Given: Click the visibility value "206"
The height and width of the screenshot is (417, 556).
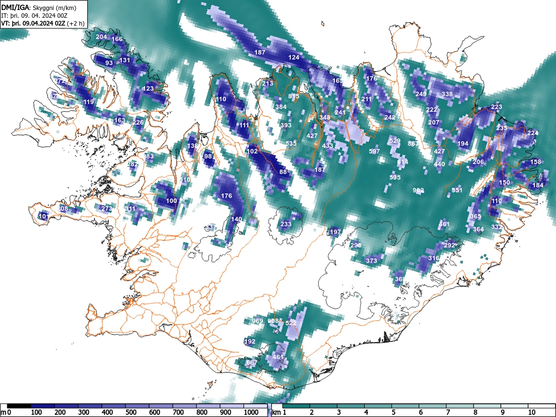Looking at the screenshot, I should [478, 162].
